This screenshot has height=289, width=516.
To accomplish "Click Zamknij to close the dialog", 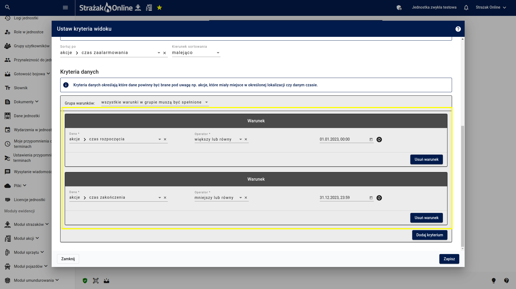I will (68, 259).
